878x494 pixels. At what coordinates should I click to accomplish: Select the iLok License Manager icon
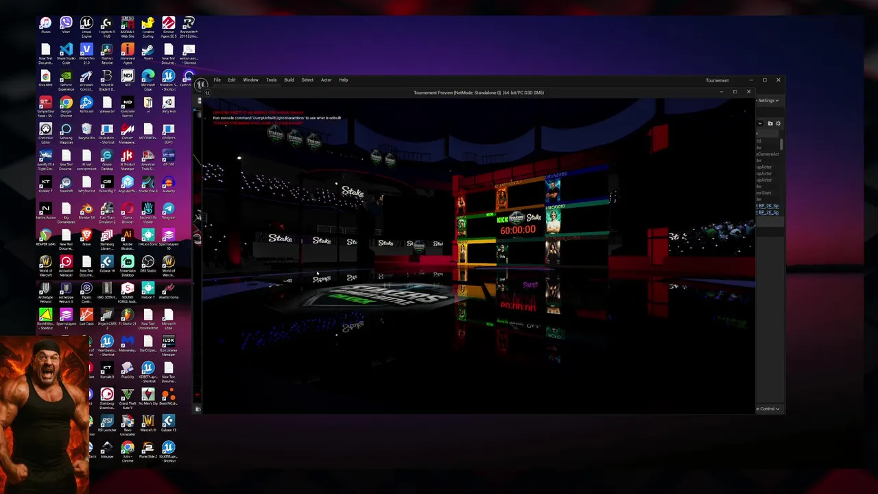(x=169, y=345)
